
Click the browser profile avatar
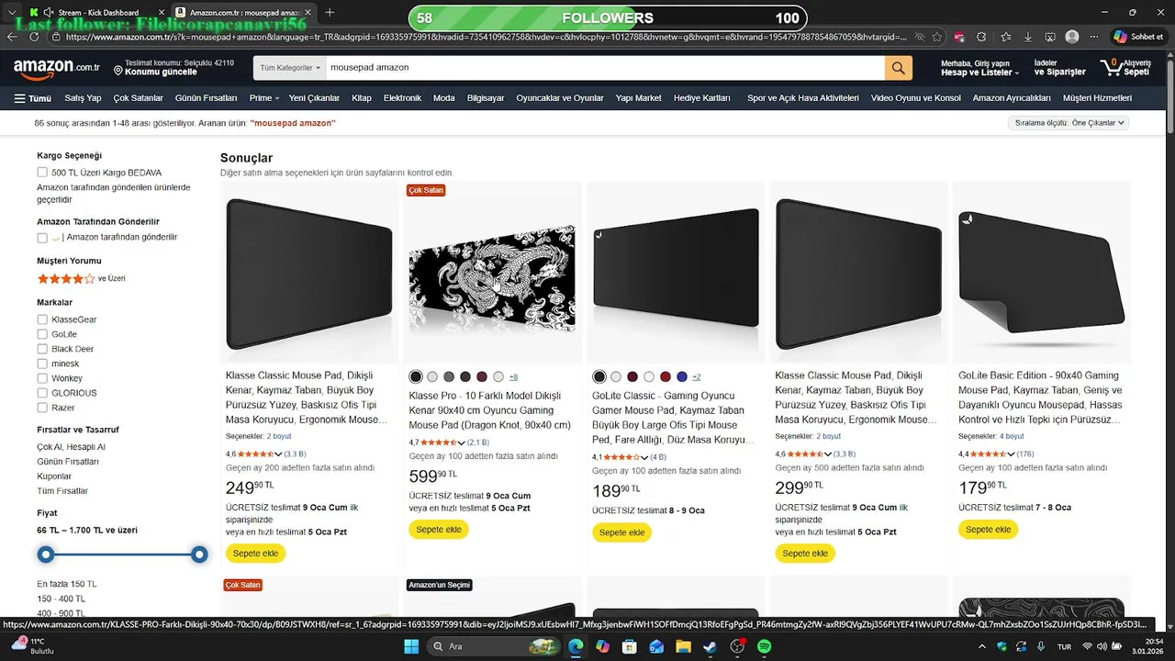(x=1072, y=37)
